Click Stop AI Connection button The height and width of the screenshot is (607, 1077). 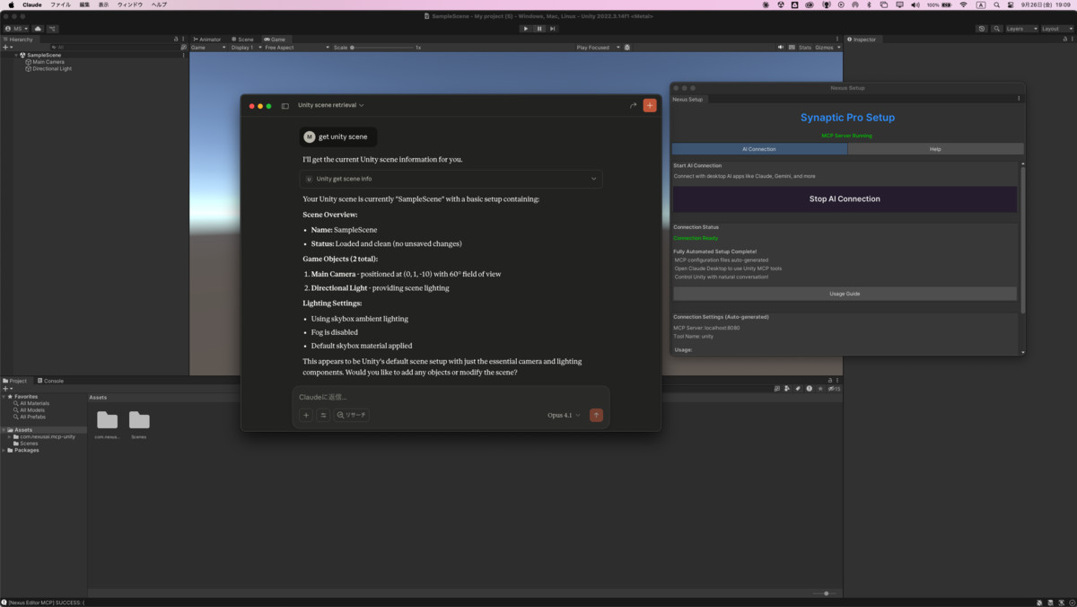click(845, 198)
